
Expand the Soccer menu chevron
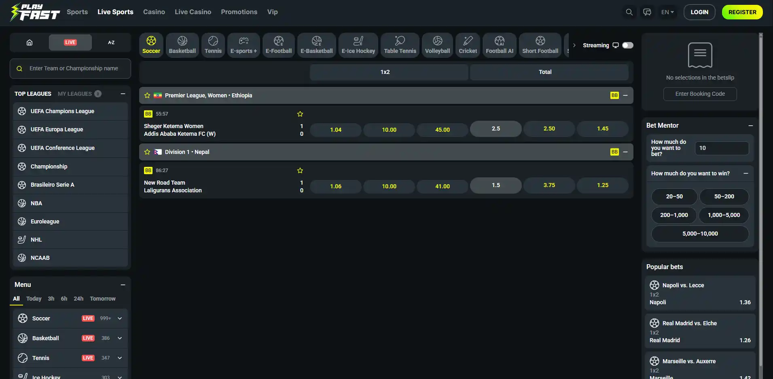tap(120, 318)
